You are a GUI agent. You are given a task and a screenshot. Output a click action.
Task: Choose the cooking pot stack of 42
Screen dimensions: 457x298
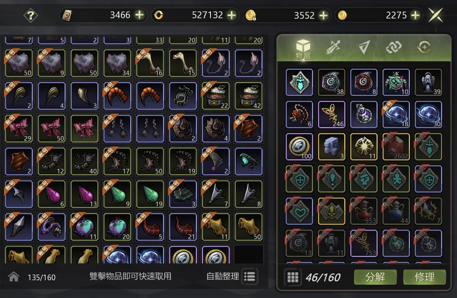pos(249,96)
